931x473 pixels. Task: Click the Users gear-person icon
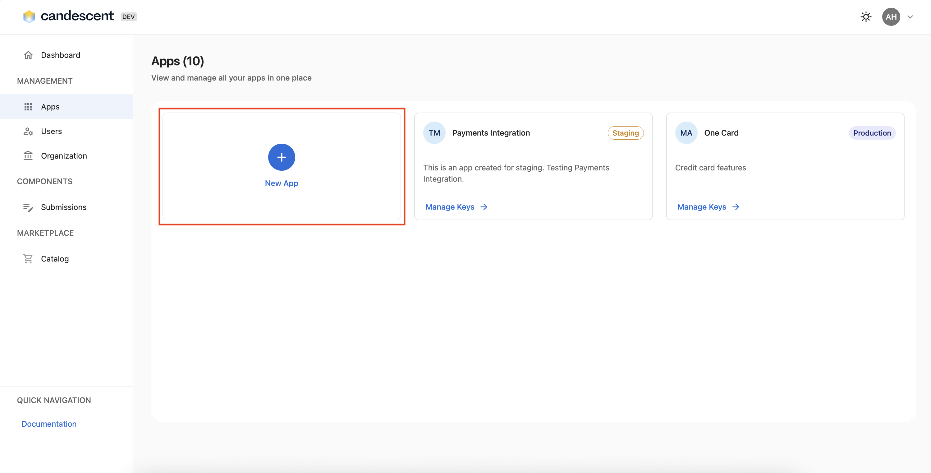[x=28, y=131]
